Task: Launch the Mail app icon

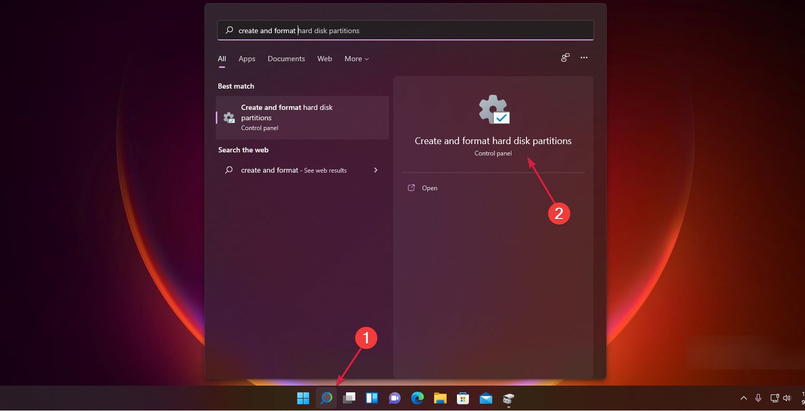Action: 486,398
